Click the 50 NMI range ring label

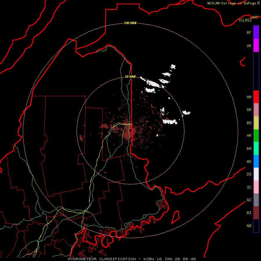(x=130, y=77)
